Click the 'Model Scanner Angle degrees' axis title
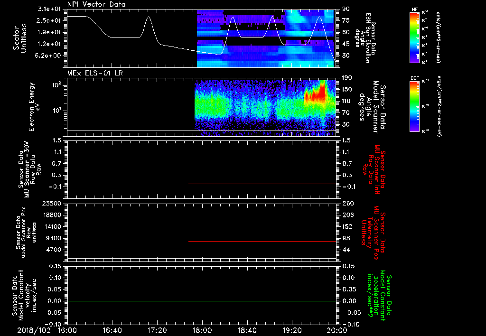This screenshot has height=336, width=486. tap(372, 107)
